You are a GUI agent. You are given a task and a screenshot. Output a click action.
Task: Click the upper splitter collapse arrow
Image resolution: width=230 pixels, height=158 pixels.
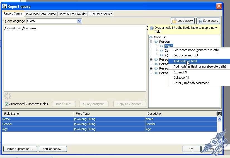[x=147, y=27]
